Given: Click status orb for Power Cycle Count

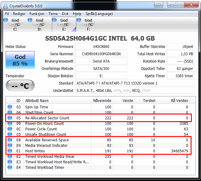Looking at the screenshot, I should click(x=10, y=129).
